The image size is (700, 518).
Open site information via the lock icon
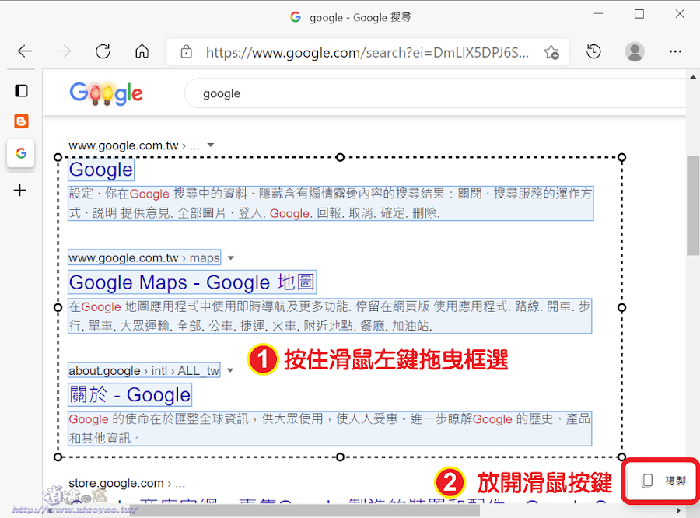click(186, 51)
